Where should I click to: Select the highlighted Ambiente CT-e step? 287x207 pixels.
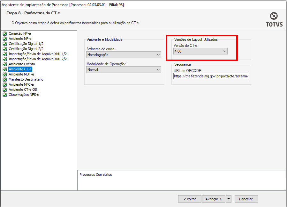(x=20, y=69)
